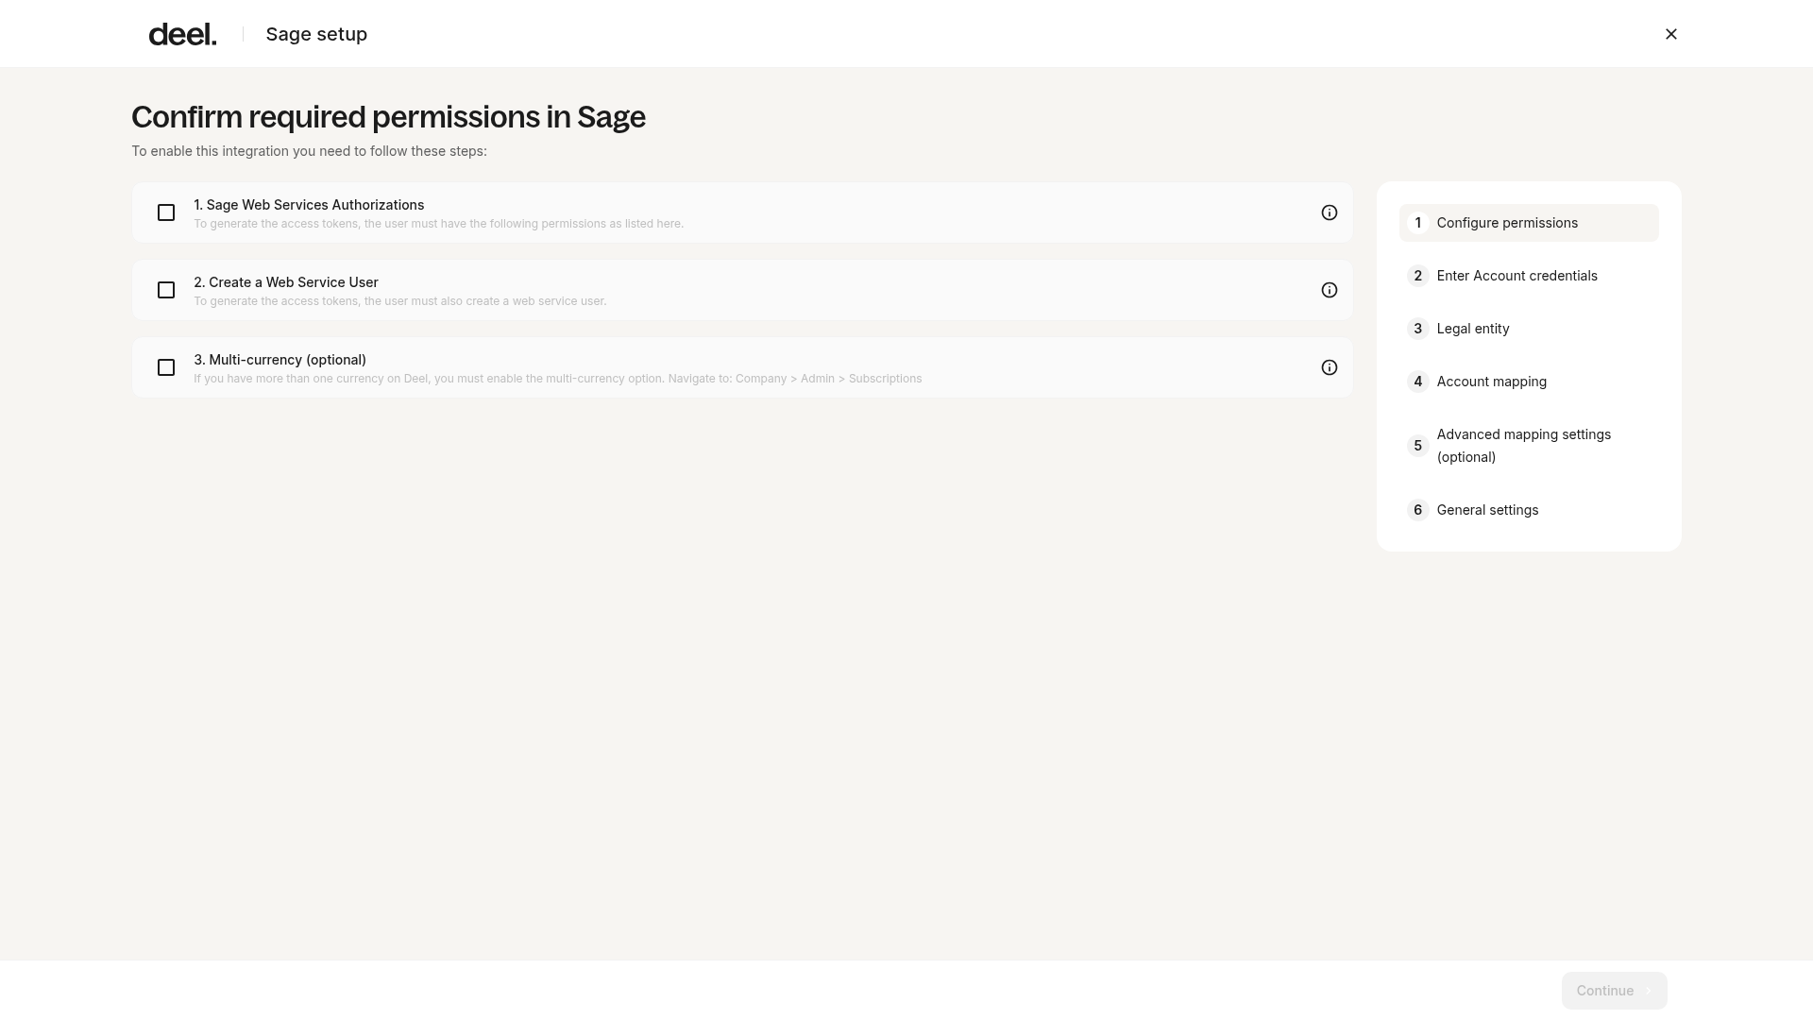The image size is (1813, 1020).
Task: Go to Enter Account credentials step
Action: (x=1529, y=276)
